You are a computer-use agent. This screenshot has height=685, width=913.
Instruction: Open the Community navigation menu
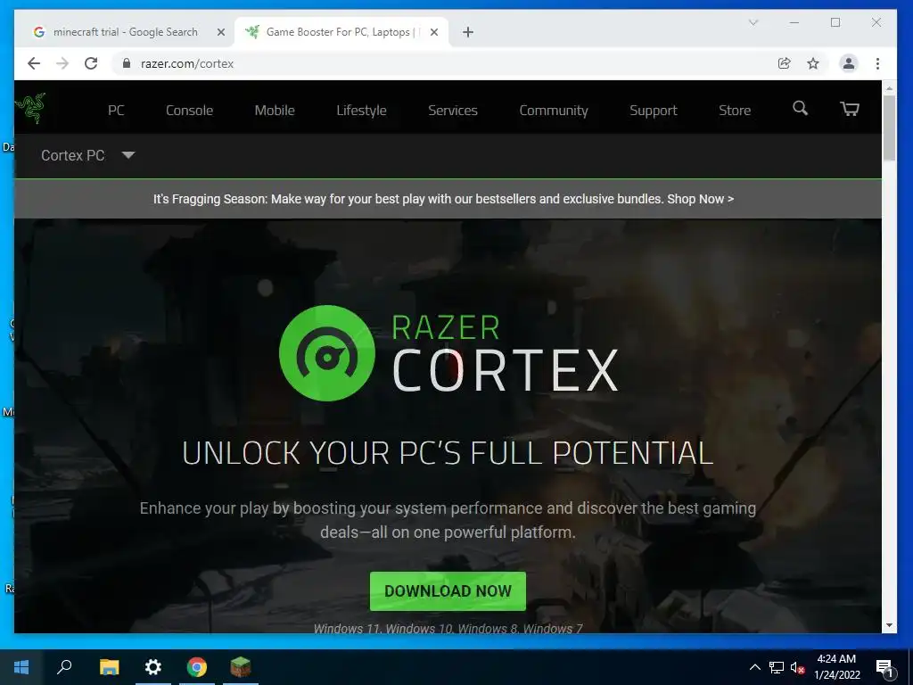tap(553, 110)
